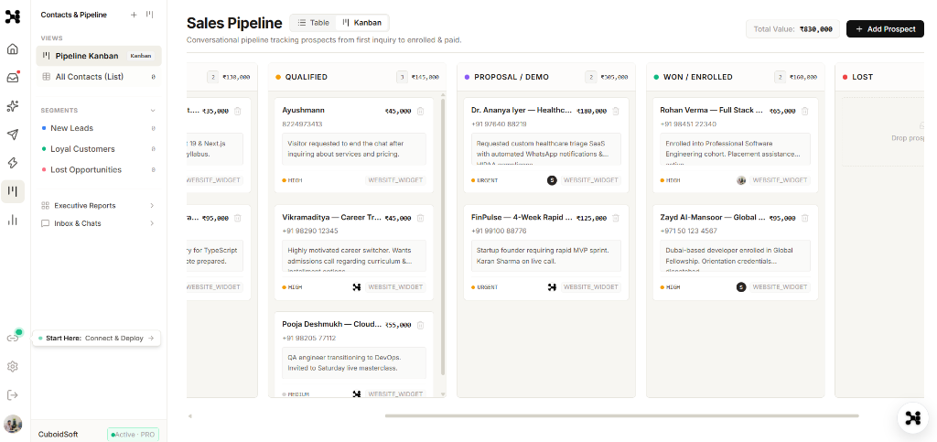Click the plus icon beside Contacts & Pipeline

point(134,15)
